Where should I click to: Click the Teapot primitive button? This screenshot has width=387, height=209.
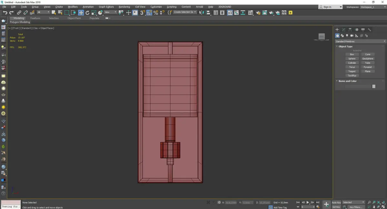tap(352, 71)
